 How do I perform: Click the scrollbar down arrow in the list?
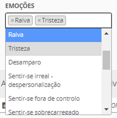coord(106,109)
